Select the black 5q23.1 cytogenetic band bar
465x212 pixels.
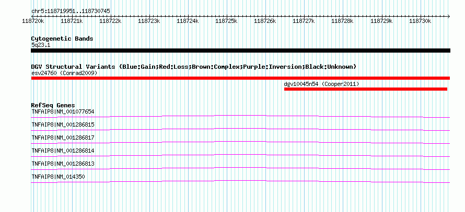click(x=240, y=51)
